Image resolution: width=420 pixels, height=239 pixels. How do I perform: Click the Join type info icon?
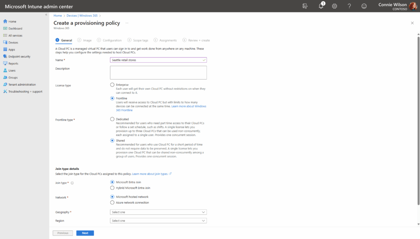(x=72, y=183)
